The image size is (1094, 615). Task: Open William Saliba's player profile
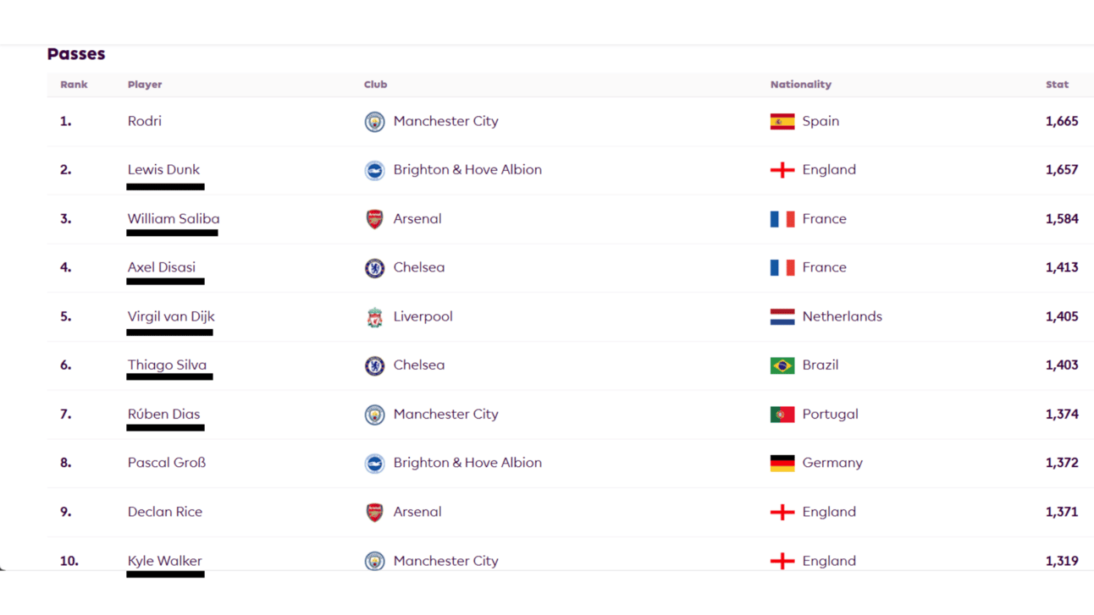coord(174,219)
